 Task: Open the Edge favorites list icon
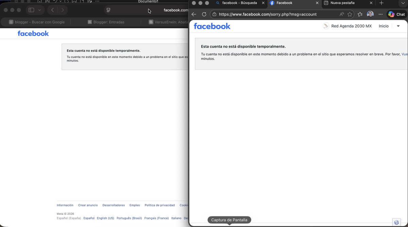tap(360, 14)
